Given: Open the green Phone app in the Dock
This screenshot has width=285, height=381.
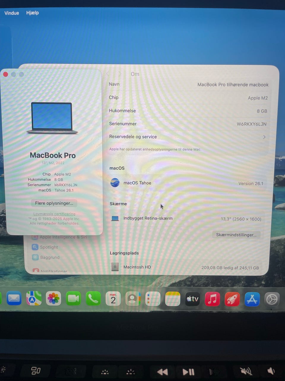Looking at the screenshot, I should (93, 299).
